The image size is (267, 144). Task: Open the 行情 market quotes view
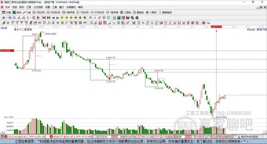[7, 13]
